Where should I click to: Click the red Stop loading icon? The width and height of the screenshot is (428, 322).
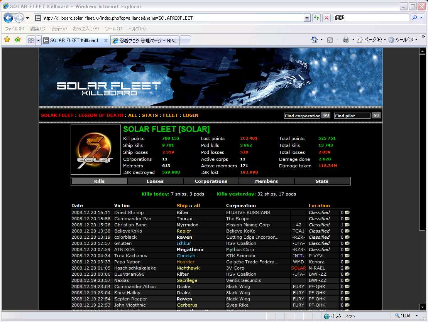tap(326, 18)
